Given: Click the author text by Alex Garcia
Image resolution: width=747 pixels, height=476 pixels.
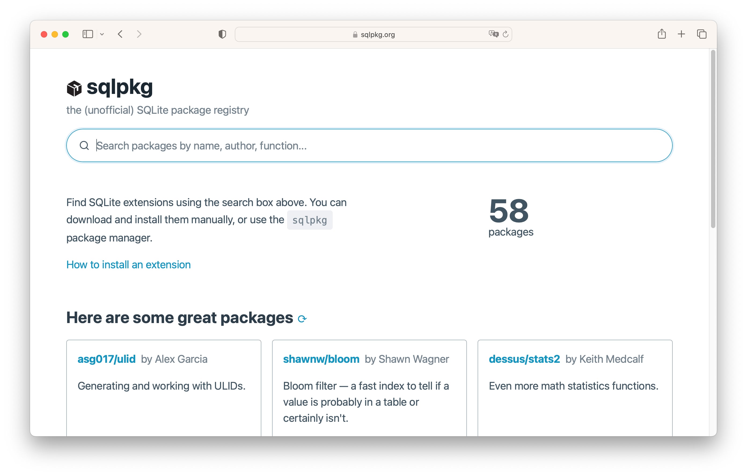Looking at the screenshot, I should (174, 359).
